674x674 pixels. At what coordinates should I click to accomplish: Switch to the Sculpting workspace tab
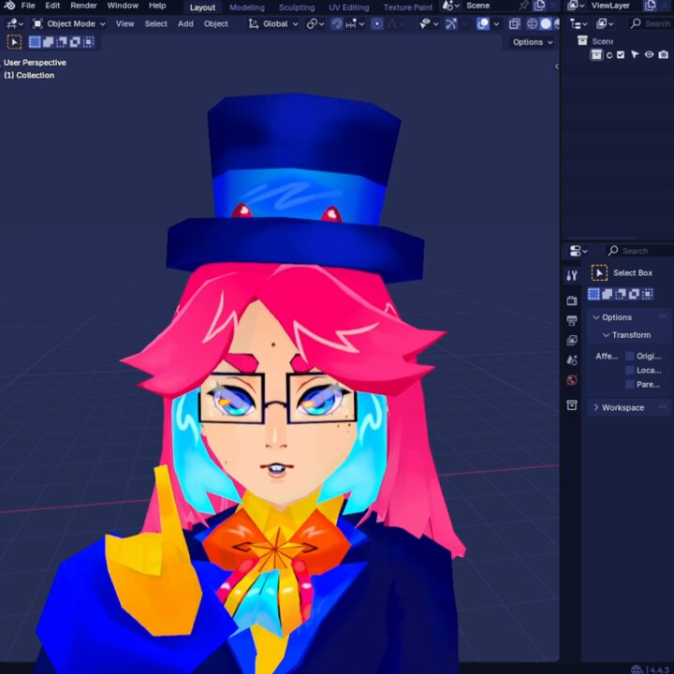click(x=297, y=7)
